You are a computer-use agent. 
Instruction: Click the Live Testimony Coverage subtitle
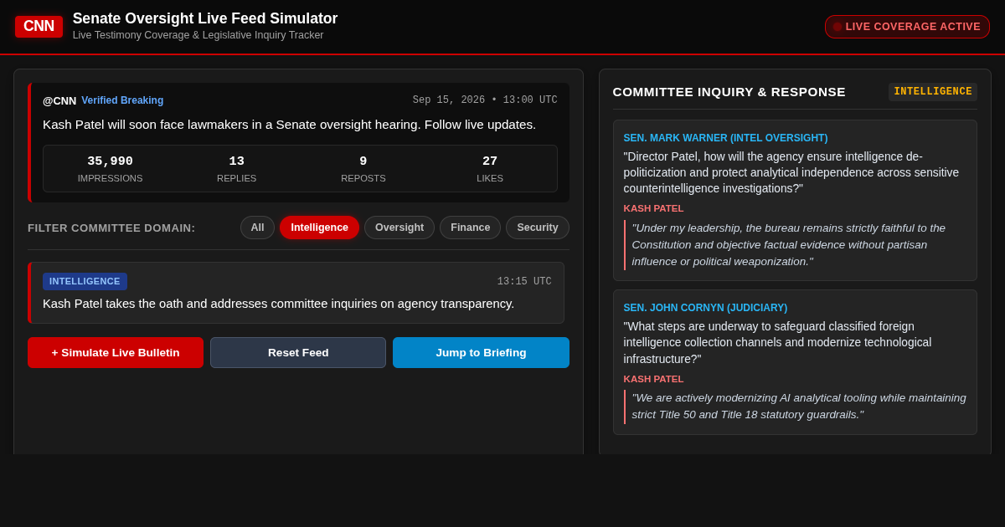point(198,35)
